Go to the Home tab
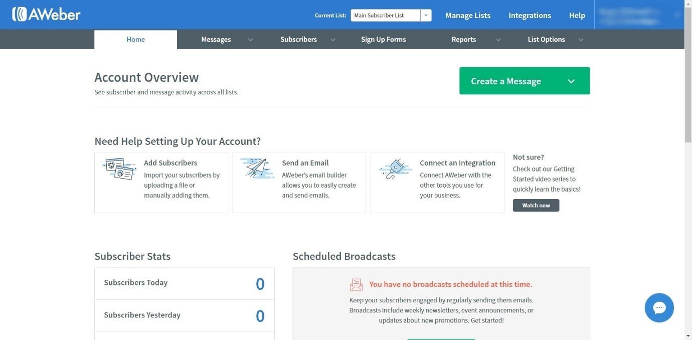The height and width of the screenshot is (340, 692). pyautogui.click(x=135, y=39)
